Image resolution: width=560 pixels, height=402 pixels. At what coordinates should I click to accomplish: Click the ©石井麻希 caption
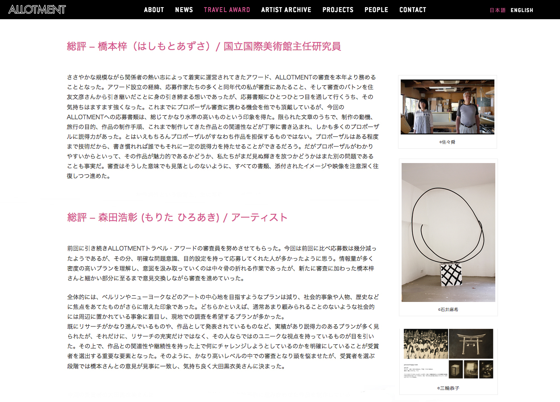point(448,309)
